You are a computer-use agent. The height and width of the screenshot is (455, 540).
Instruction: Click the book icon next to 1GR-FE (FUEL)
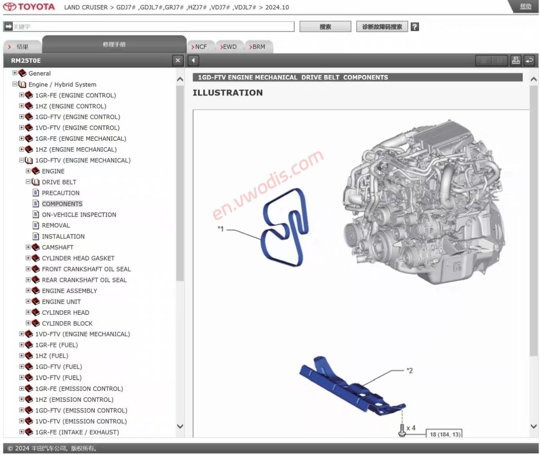click(x=29, y=345)
